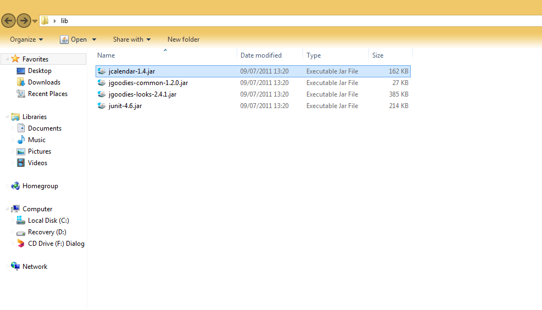Click the Network icon
The height and width of the screenshot is (310, 542).
click(x=15, y=266)
